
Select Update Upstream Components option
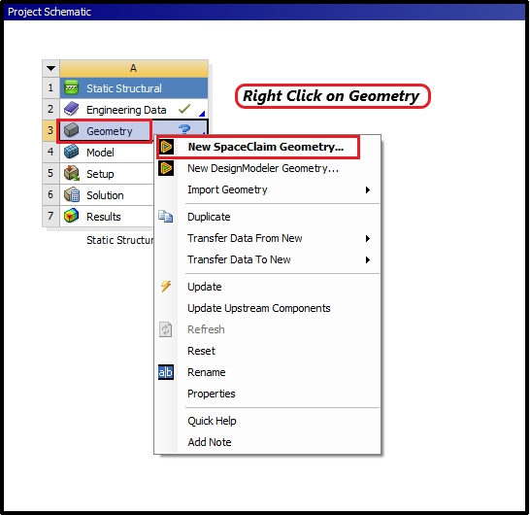pos(258,308)
